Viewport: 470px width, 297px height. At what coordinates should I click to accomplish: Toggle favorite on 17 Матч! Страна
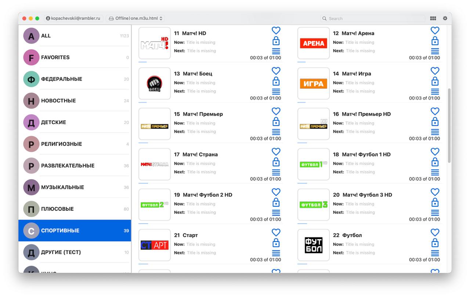[276, 151]
